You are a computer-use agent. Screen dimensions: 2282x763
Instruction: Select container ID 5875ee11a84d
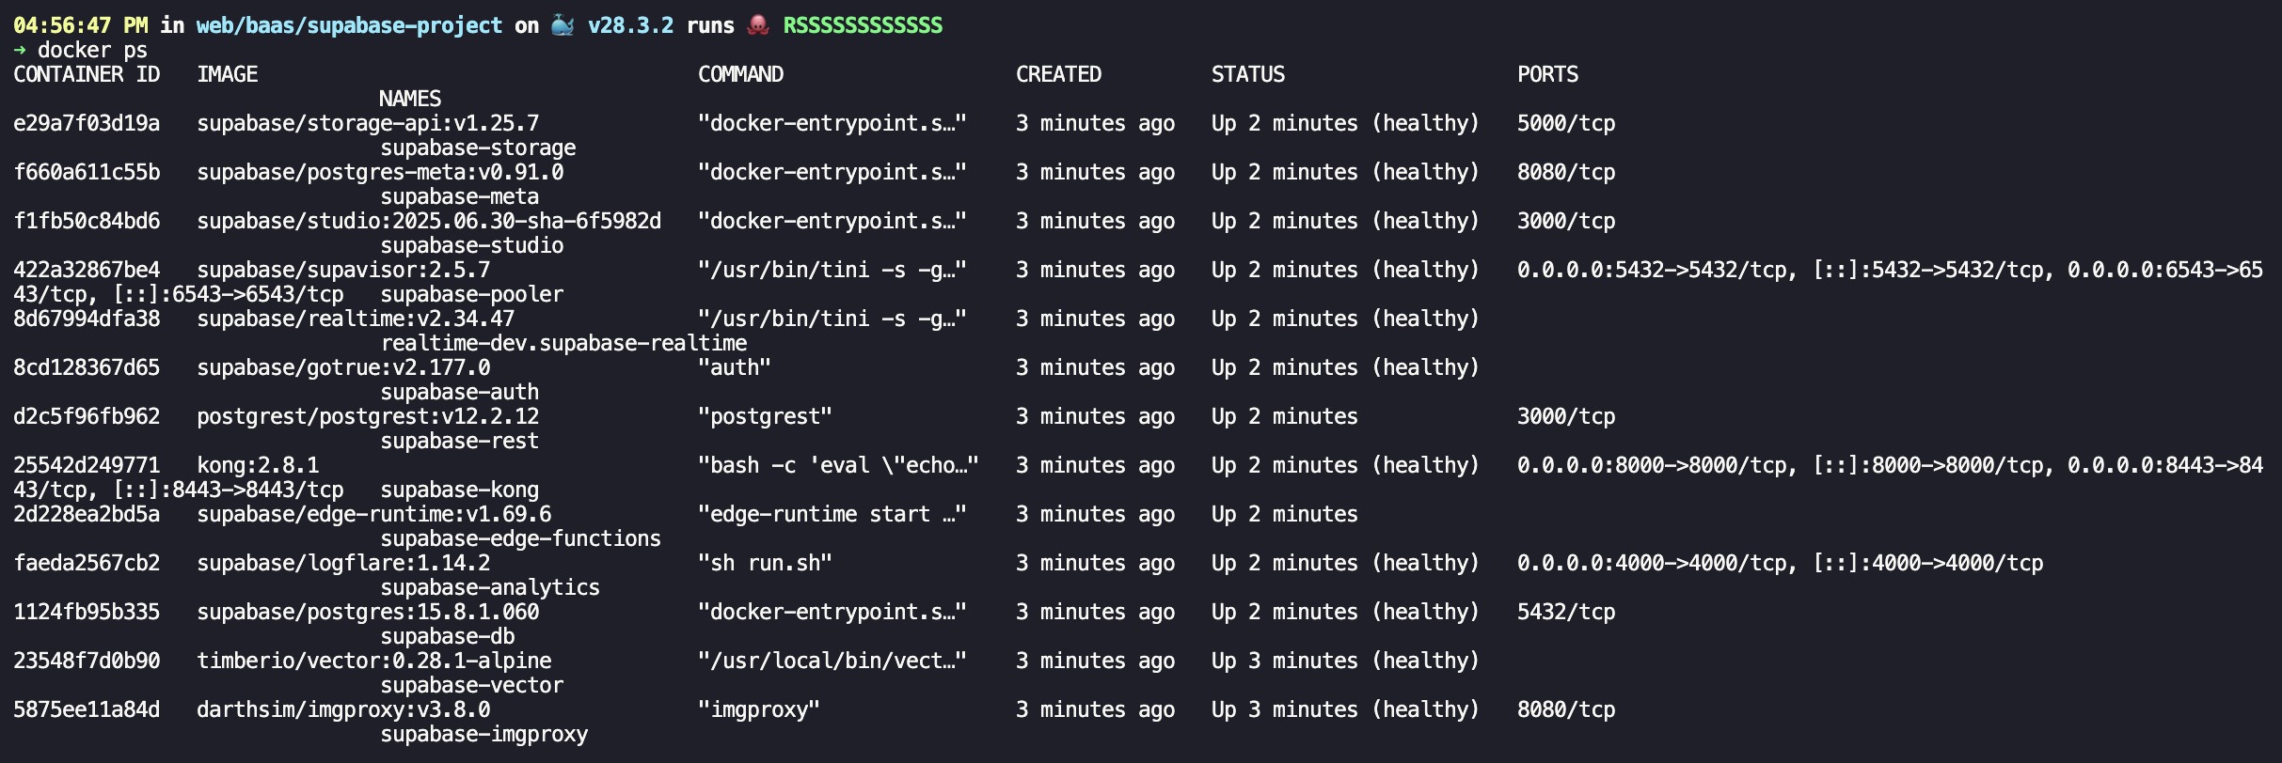click(x=87, y=709)
